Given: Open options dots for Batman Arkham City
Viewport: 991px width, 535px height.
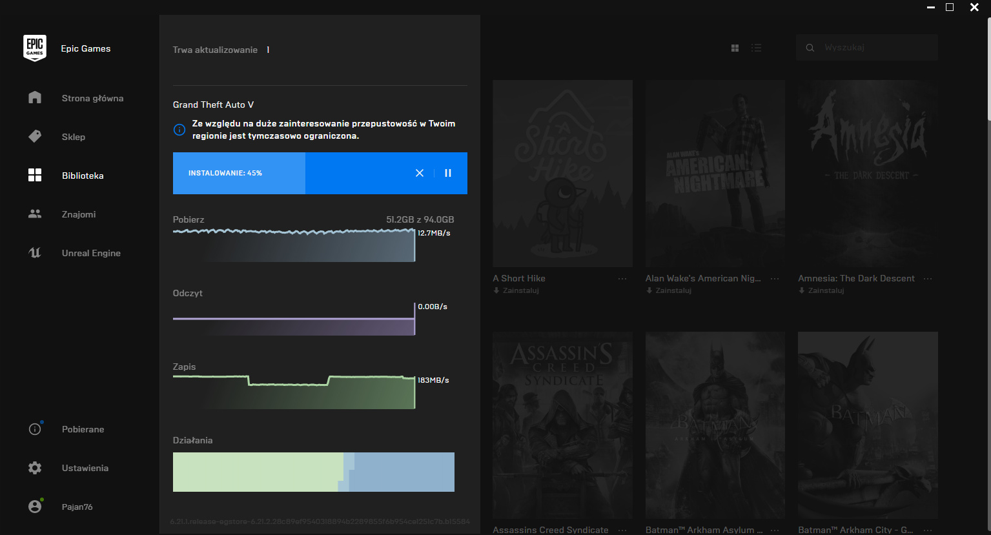Looking at the screenshot, I should point(928,530).
